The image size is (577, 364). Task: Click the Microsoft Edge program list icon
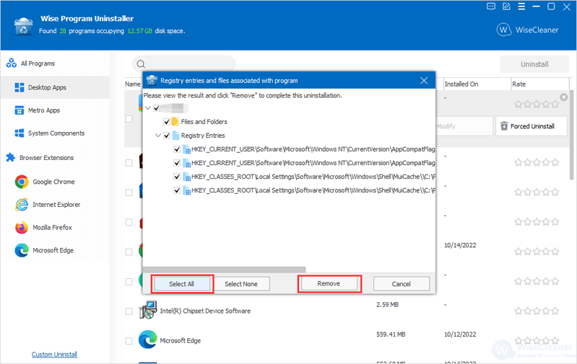point(147,339)
